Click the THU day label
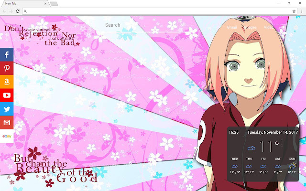Screen dimensions: 306x191 (249, 159)
